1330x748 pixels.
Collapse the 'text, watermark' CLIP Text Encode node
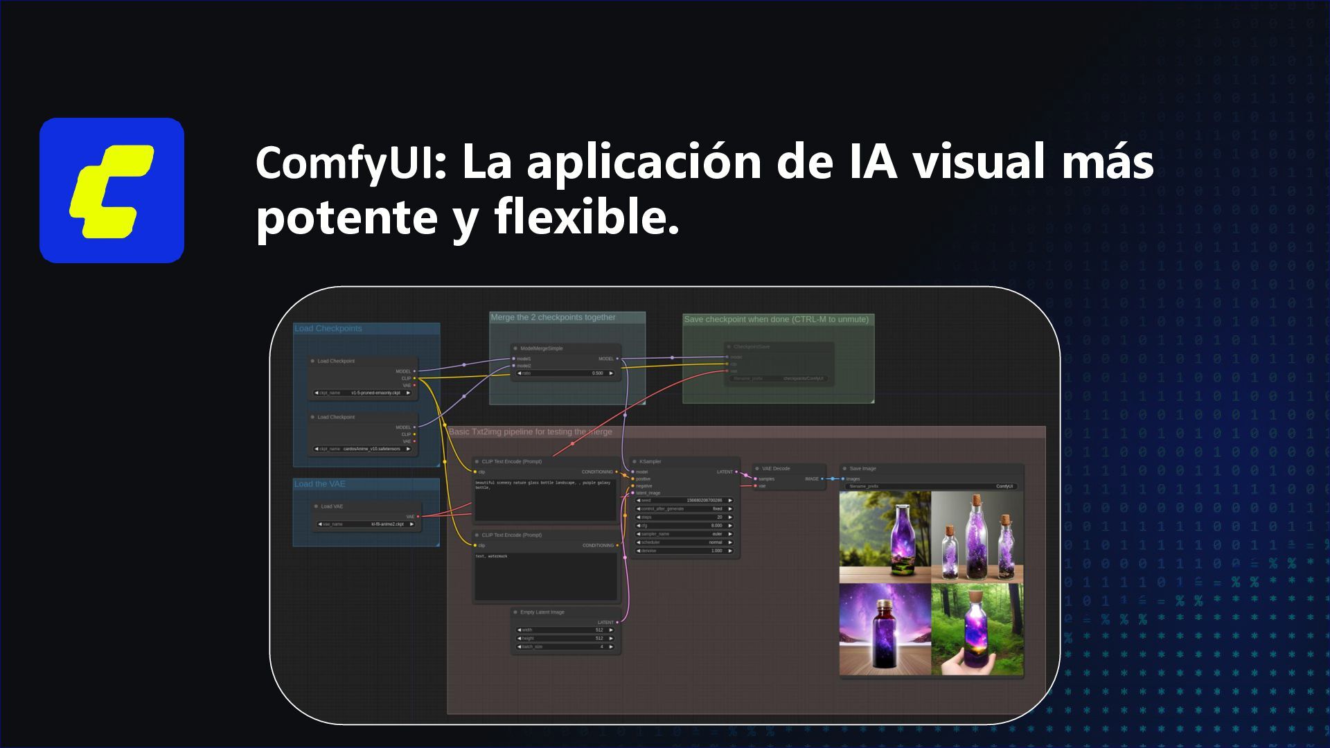tap(477, 535)
